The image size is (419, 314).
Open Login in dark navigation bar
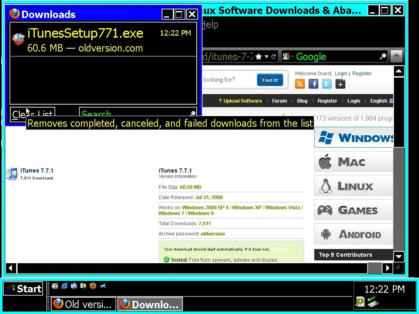pos(354,101)
